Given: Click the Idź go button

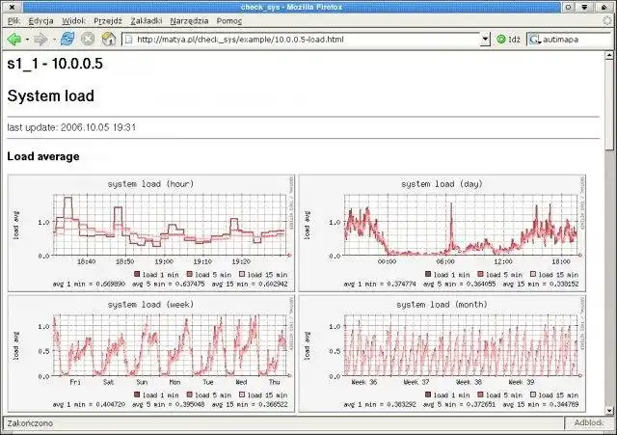Looking at the screenshot, I should coord(508,40).
